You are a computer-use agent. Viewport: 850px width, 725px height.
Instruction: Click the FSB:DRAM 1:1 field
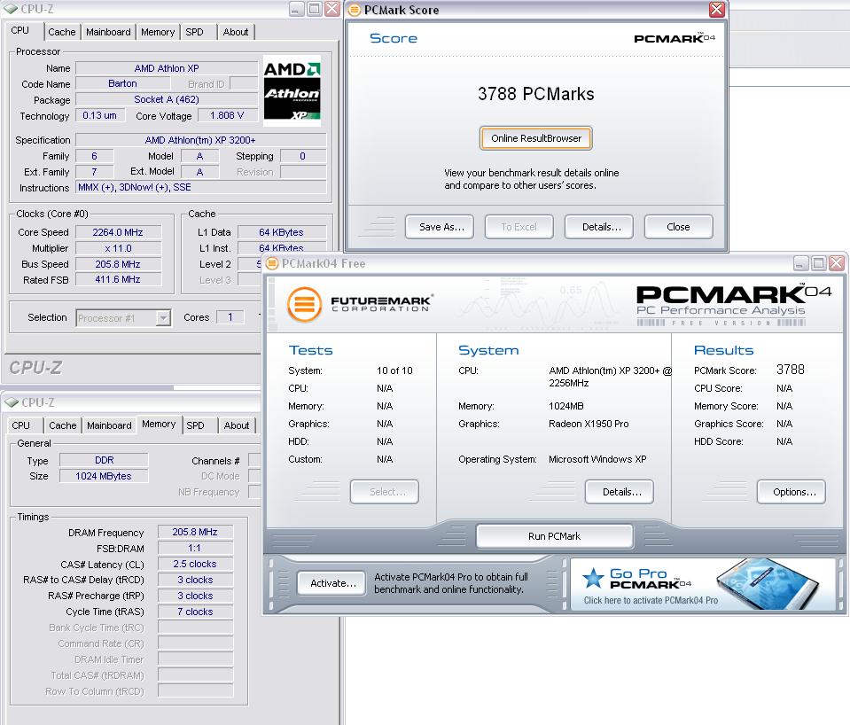pos(195,548)
